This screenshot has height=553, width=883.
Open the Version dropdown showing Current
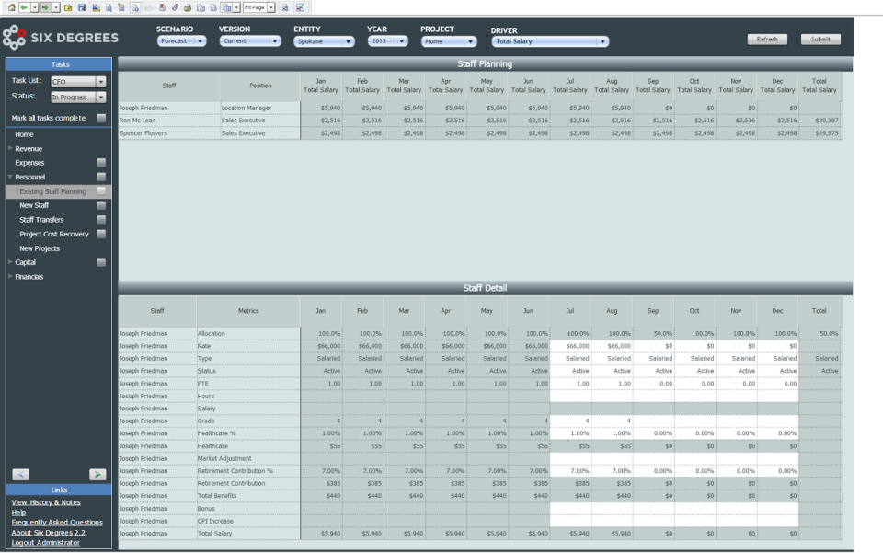tap(250, 41)
